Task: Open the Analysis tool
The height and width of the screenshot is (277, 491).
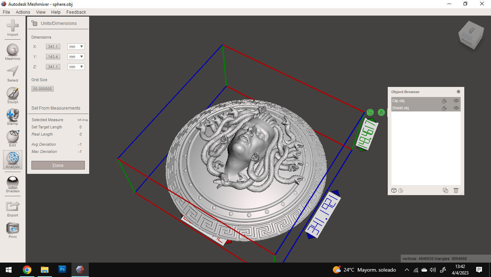Action: pos(13,160)
